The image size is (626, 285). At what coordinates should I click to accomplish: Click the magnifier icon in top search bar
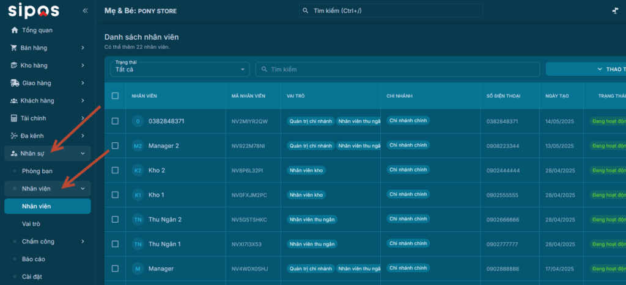(306, 11)
